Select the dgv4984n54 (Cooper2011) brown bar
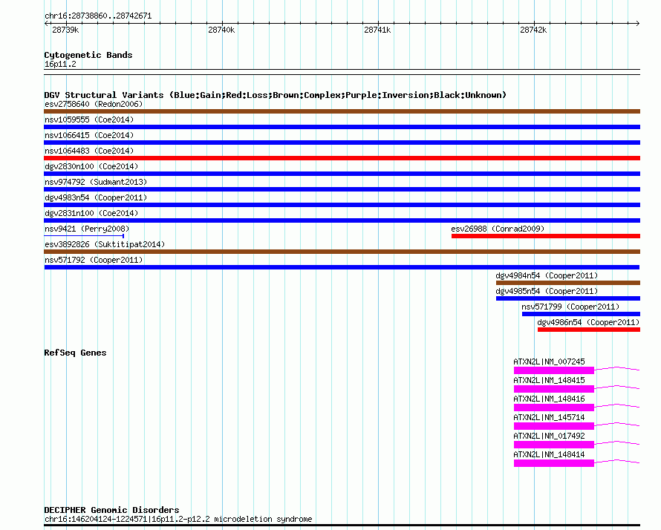Screen dimensions: 661x530 [x=568, y=283]
